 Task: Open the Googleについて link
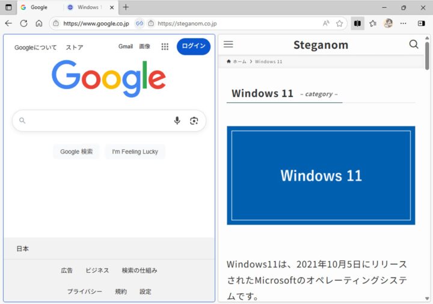pyautogui.click(x=35, y=48)
